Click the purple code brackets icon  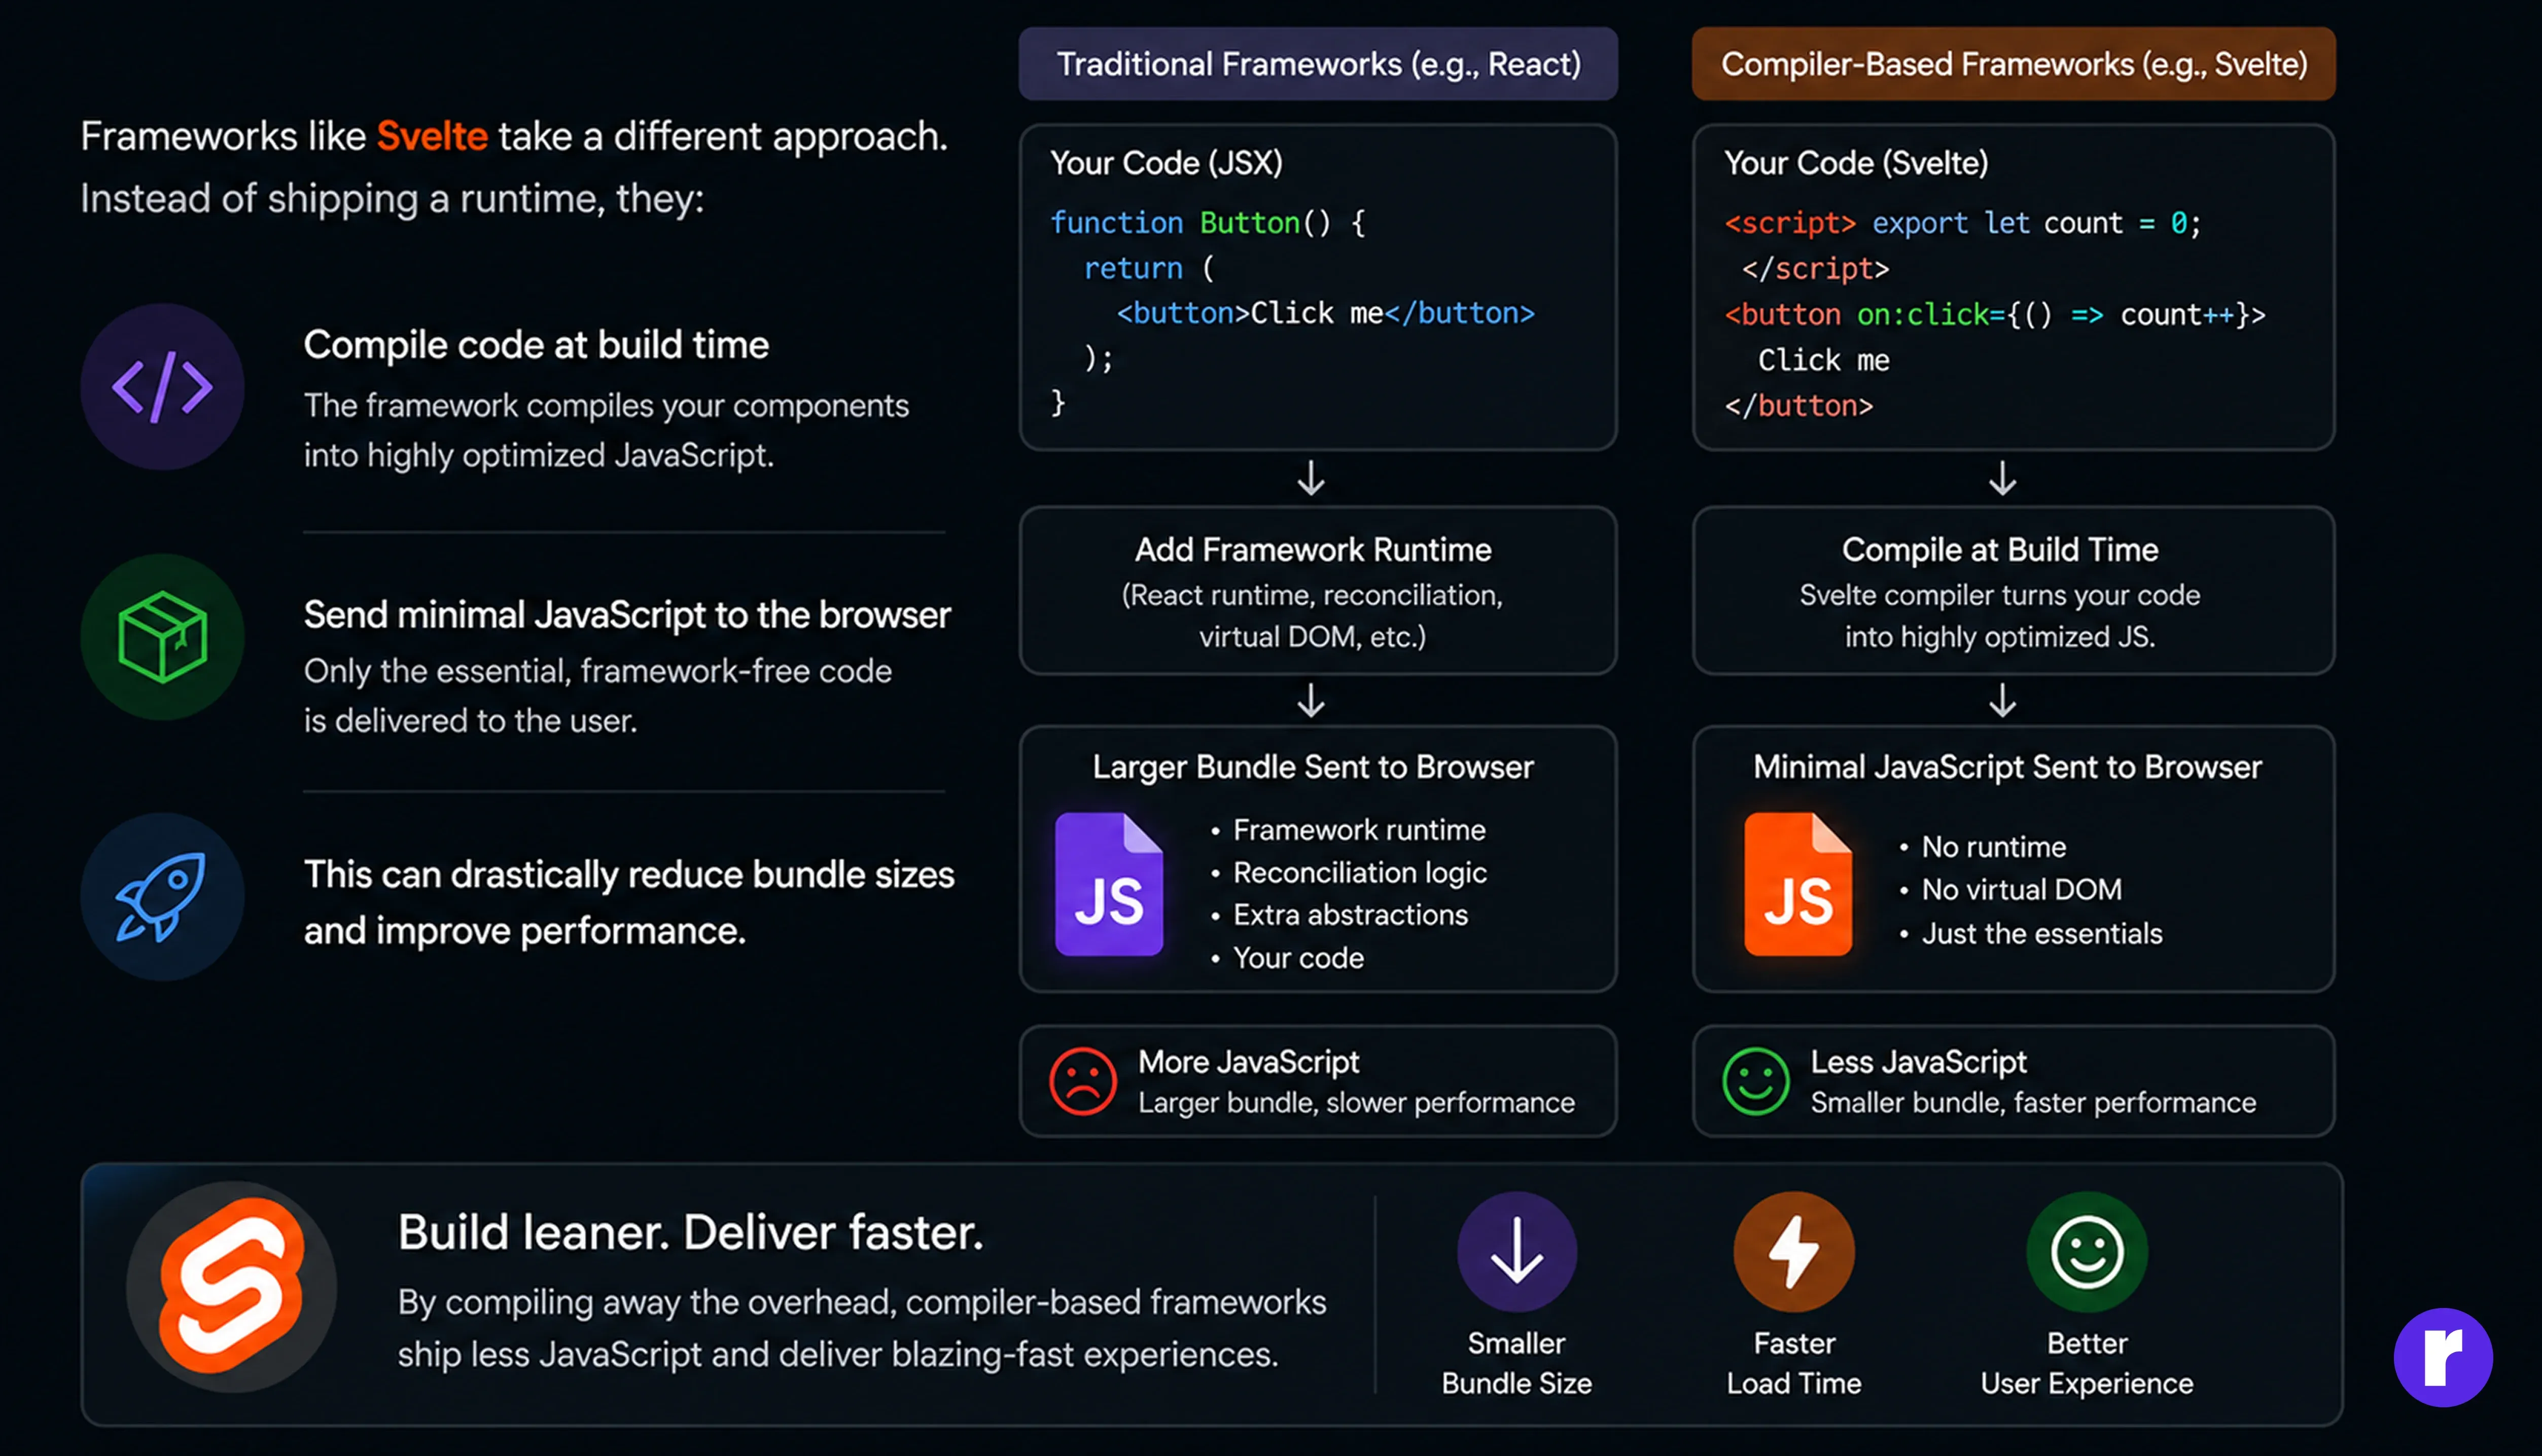point(162,387)
